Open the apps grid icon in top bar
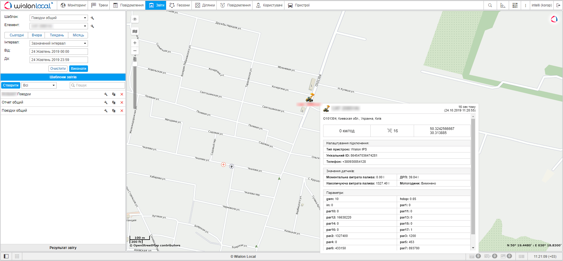563x261 pixels. coord(515,5)
